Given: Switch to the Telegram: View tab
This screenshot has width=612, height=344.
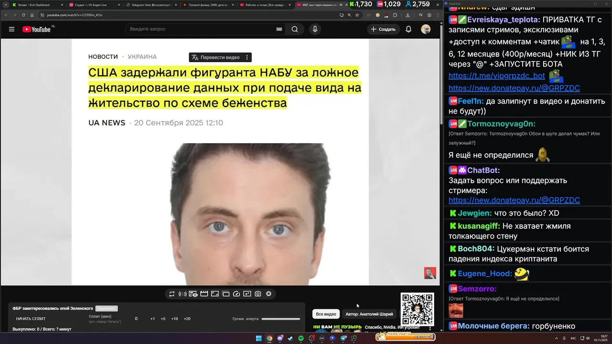Looking at the screenshot, I should 151,5.
